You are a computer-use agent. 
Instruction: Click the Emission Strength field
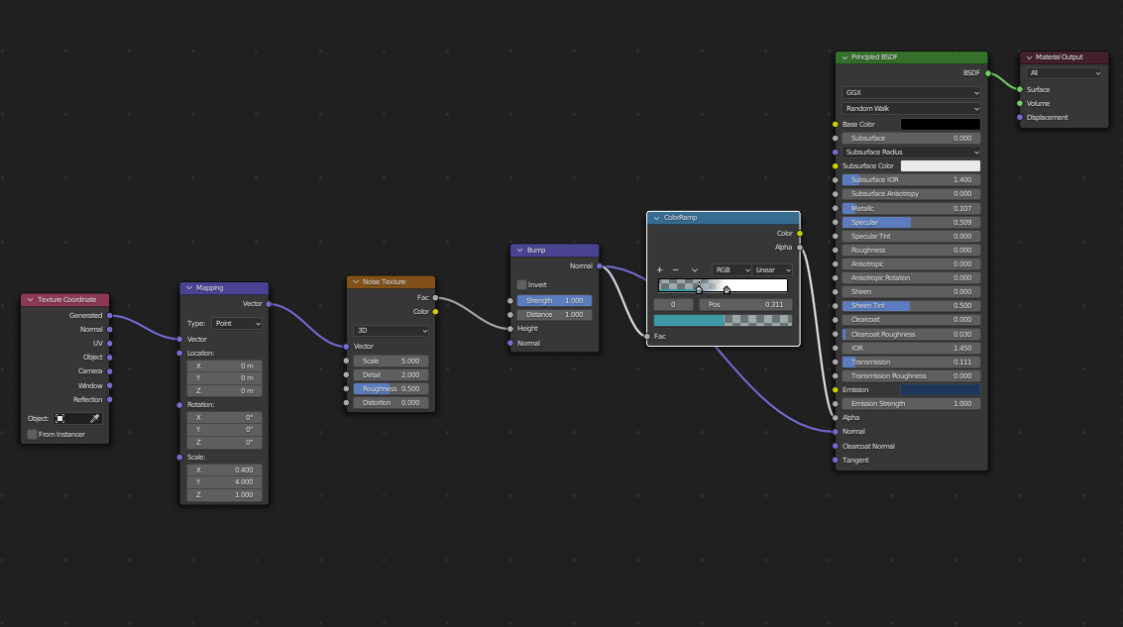click(911, 404)
